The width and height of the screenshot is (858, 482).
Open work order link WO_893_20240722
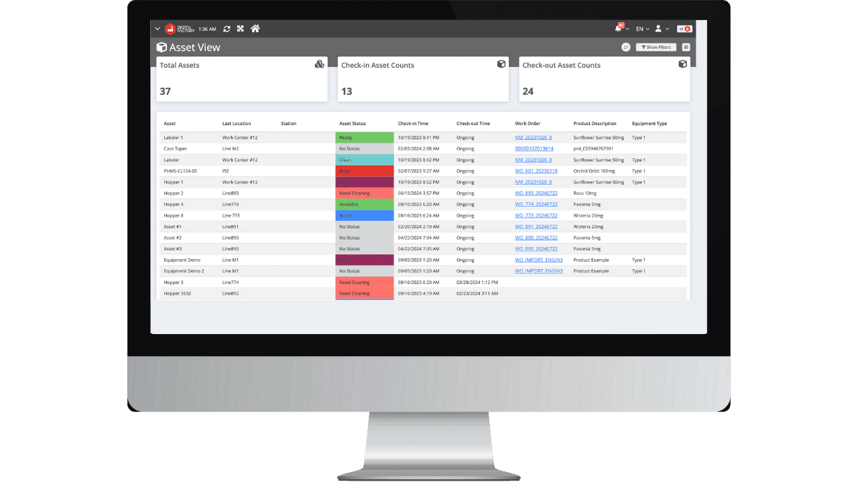[536, 193]
